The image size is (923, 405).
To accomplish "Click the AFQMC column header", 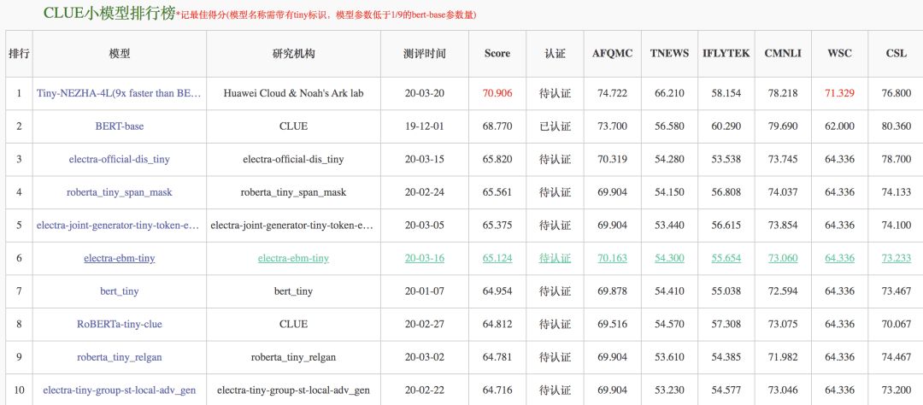I will (613, 53).
